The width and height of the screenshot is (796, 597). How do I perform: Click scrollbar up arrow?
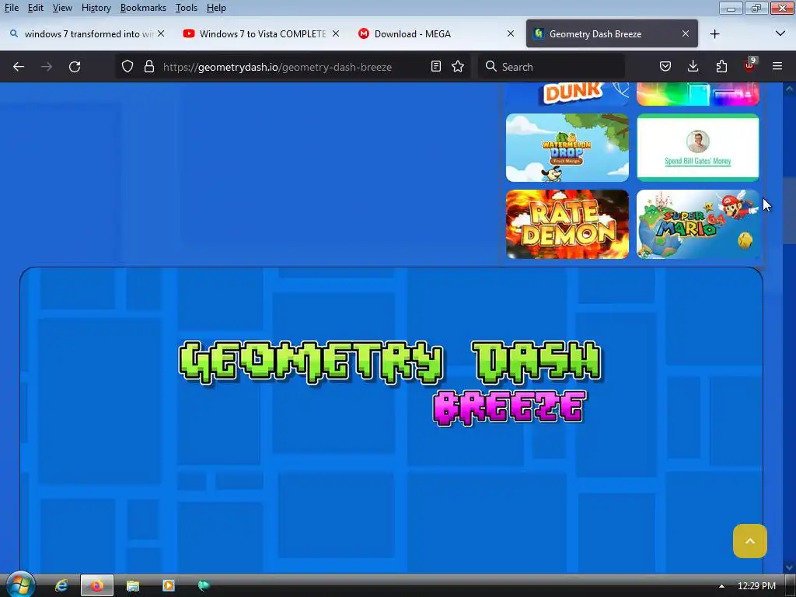790,89
